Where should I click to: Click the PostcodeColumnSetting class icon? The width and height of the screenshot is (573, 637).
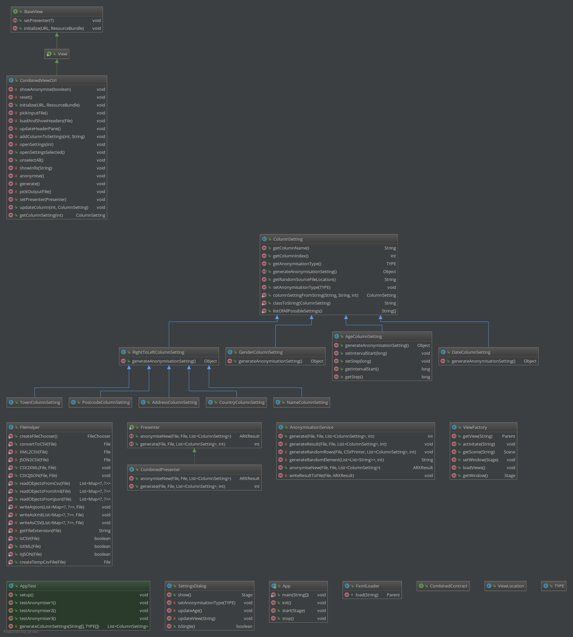tap(73, 402)
